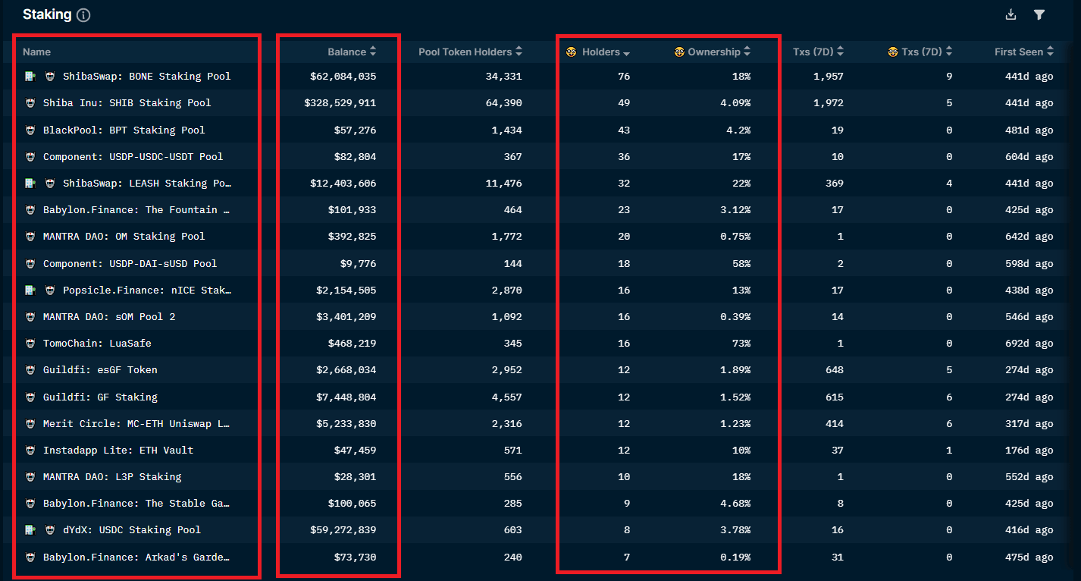Sort by smart money Holders arrow
The image size is (1081, 581).
click(626, 52)
